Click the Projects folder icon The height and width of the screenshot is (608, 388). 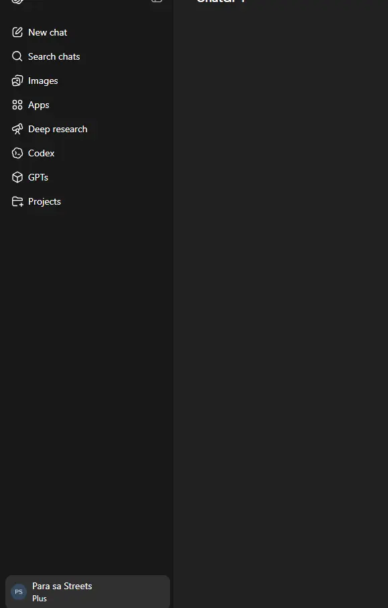(17, 201)
